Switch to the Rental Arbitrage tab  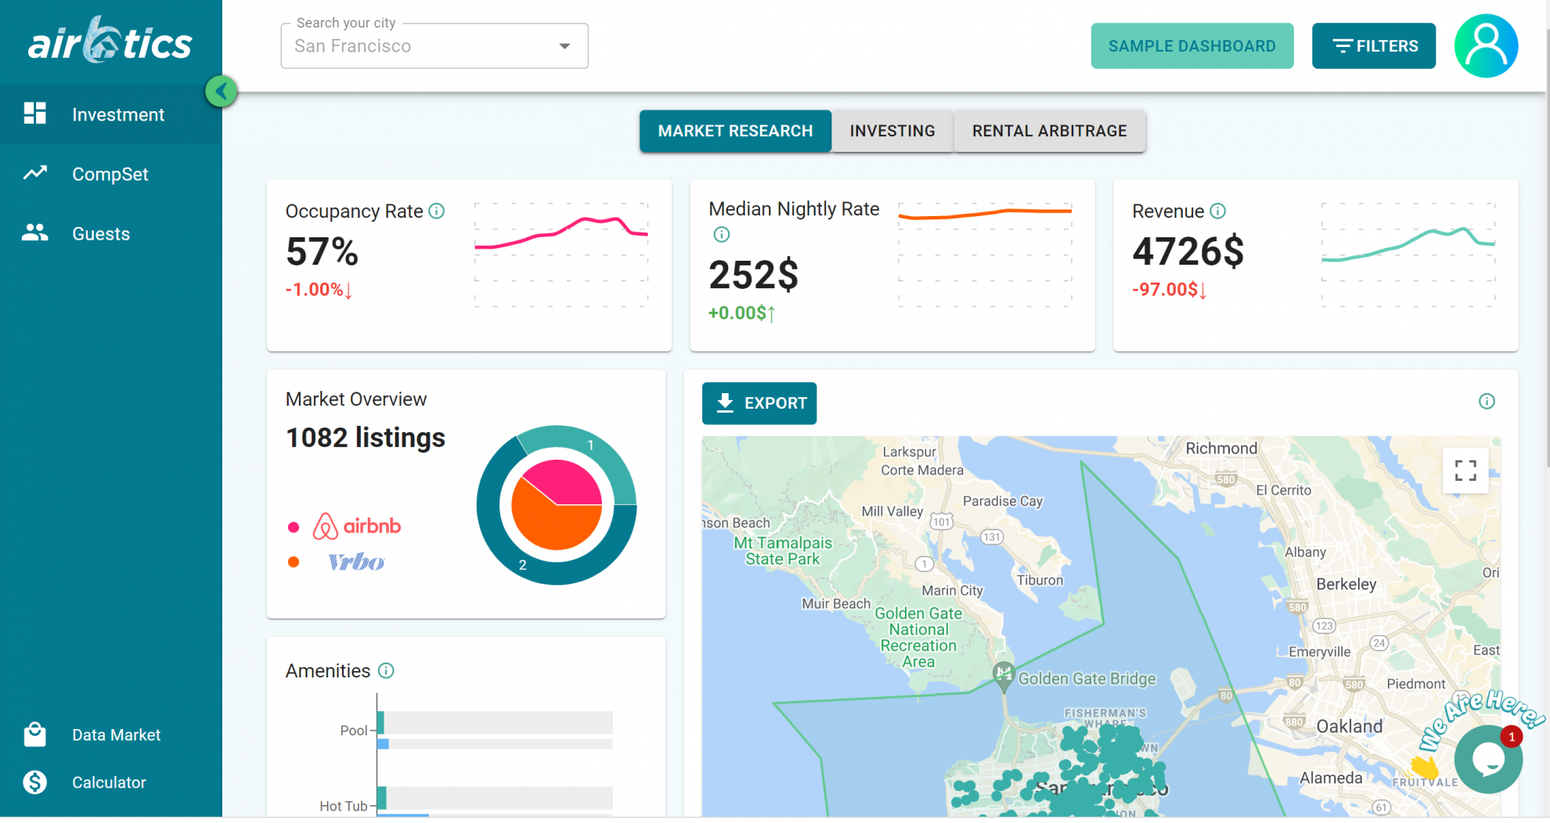[x=1050, y=131]
